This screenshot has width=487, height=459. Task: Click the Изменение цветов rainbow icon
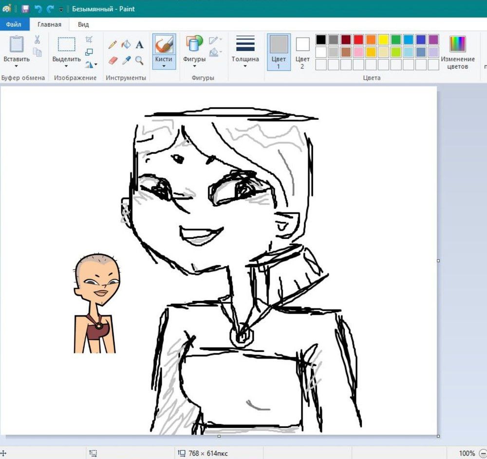click(457, 44)
